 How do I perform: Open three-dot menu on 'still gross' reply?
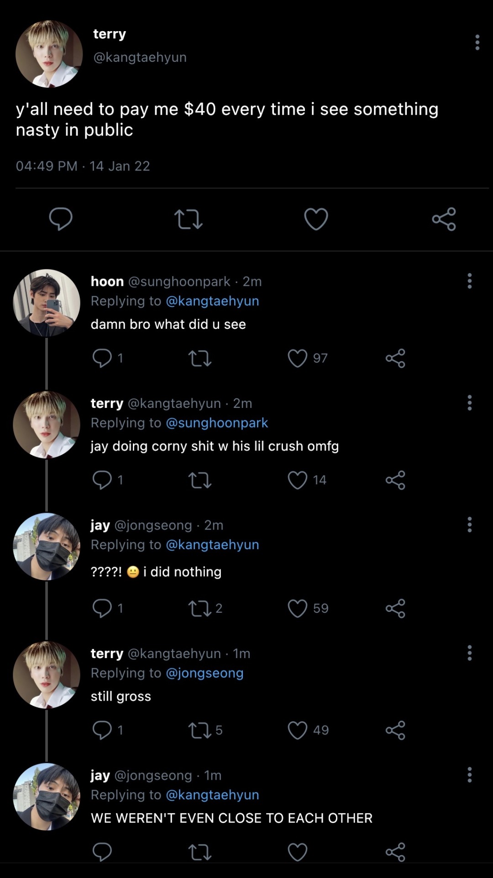(469, 653)
